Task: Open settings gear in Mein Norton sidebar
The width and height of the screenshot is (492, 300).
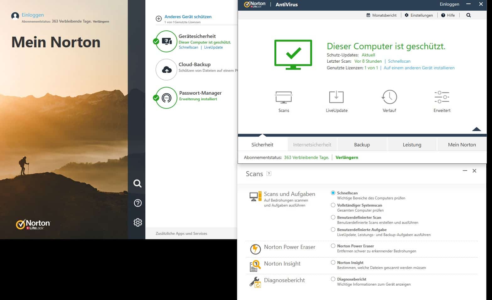Action: (138, 222)
